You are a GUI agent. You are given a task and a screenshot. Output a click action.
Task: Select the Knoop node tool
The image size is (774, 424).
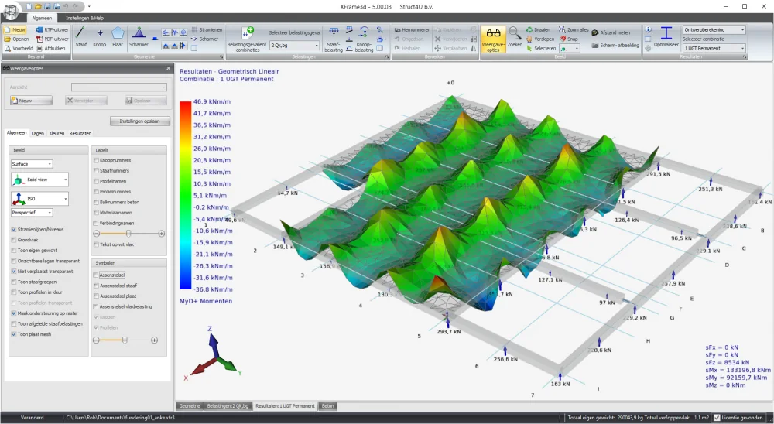(100, 37)
